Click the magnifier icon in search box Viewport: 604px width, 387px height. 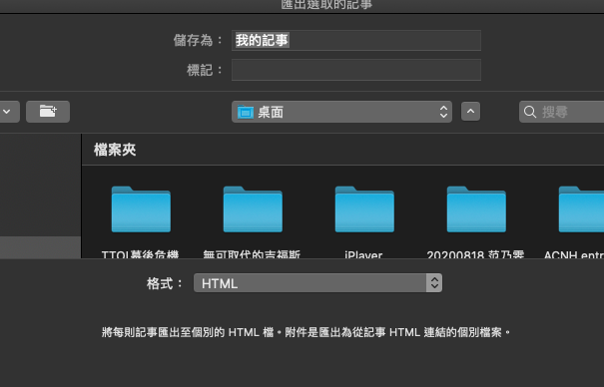530,112
